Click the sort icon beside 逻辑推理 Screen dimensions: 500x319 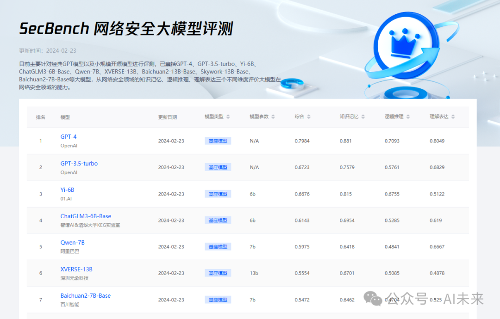(408, 117)
